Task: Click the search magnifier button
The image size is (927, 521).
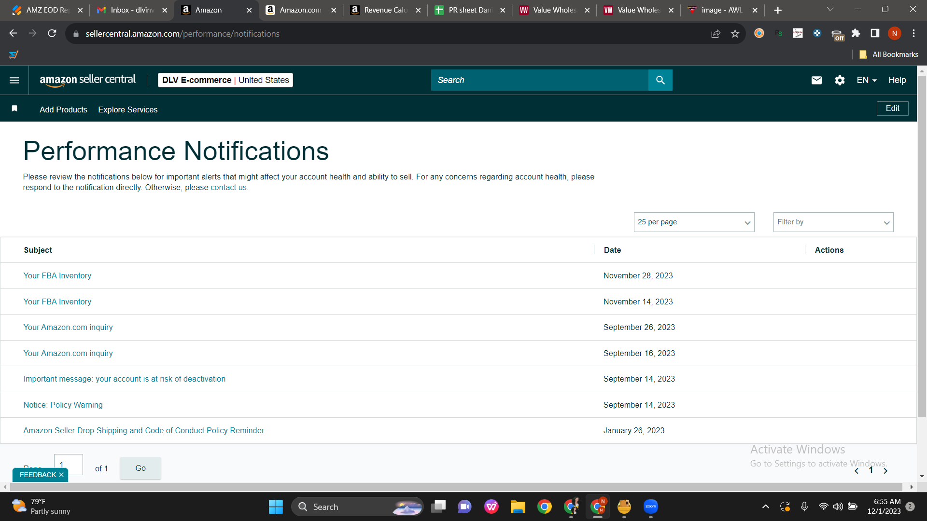Action: [660, 80]
